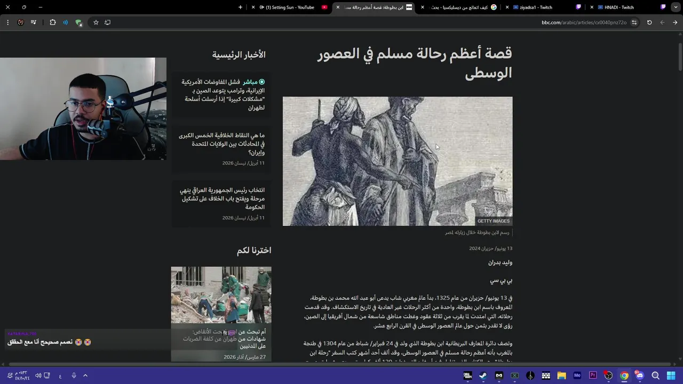Screen dimensions: 683x384
Task: Open the live news on US-Iran negotiations
Action: point(223,95)
